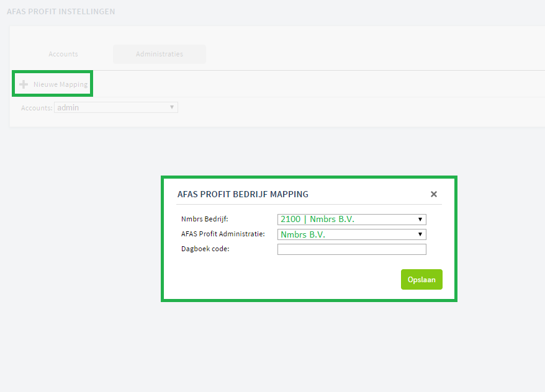The width and height of the screenshot is (545, 392).
Task: Switch to the Administraties tab
Action: [159, 54]
